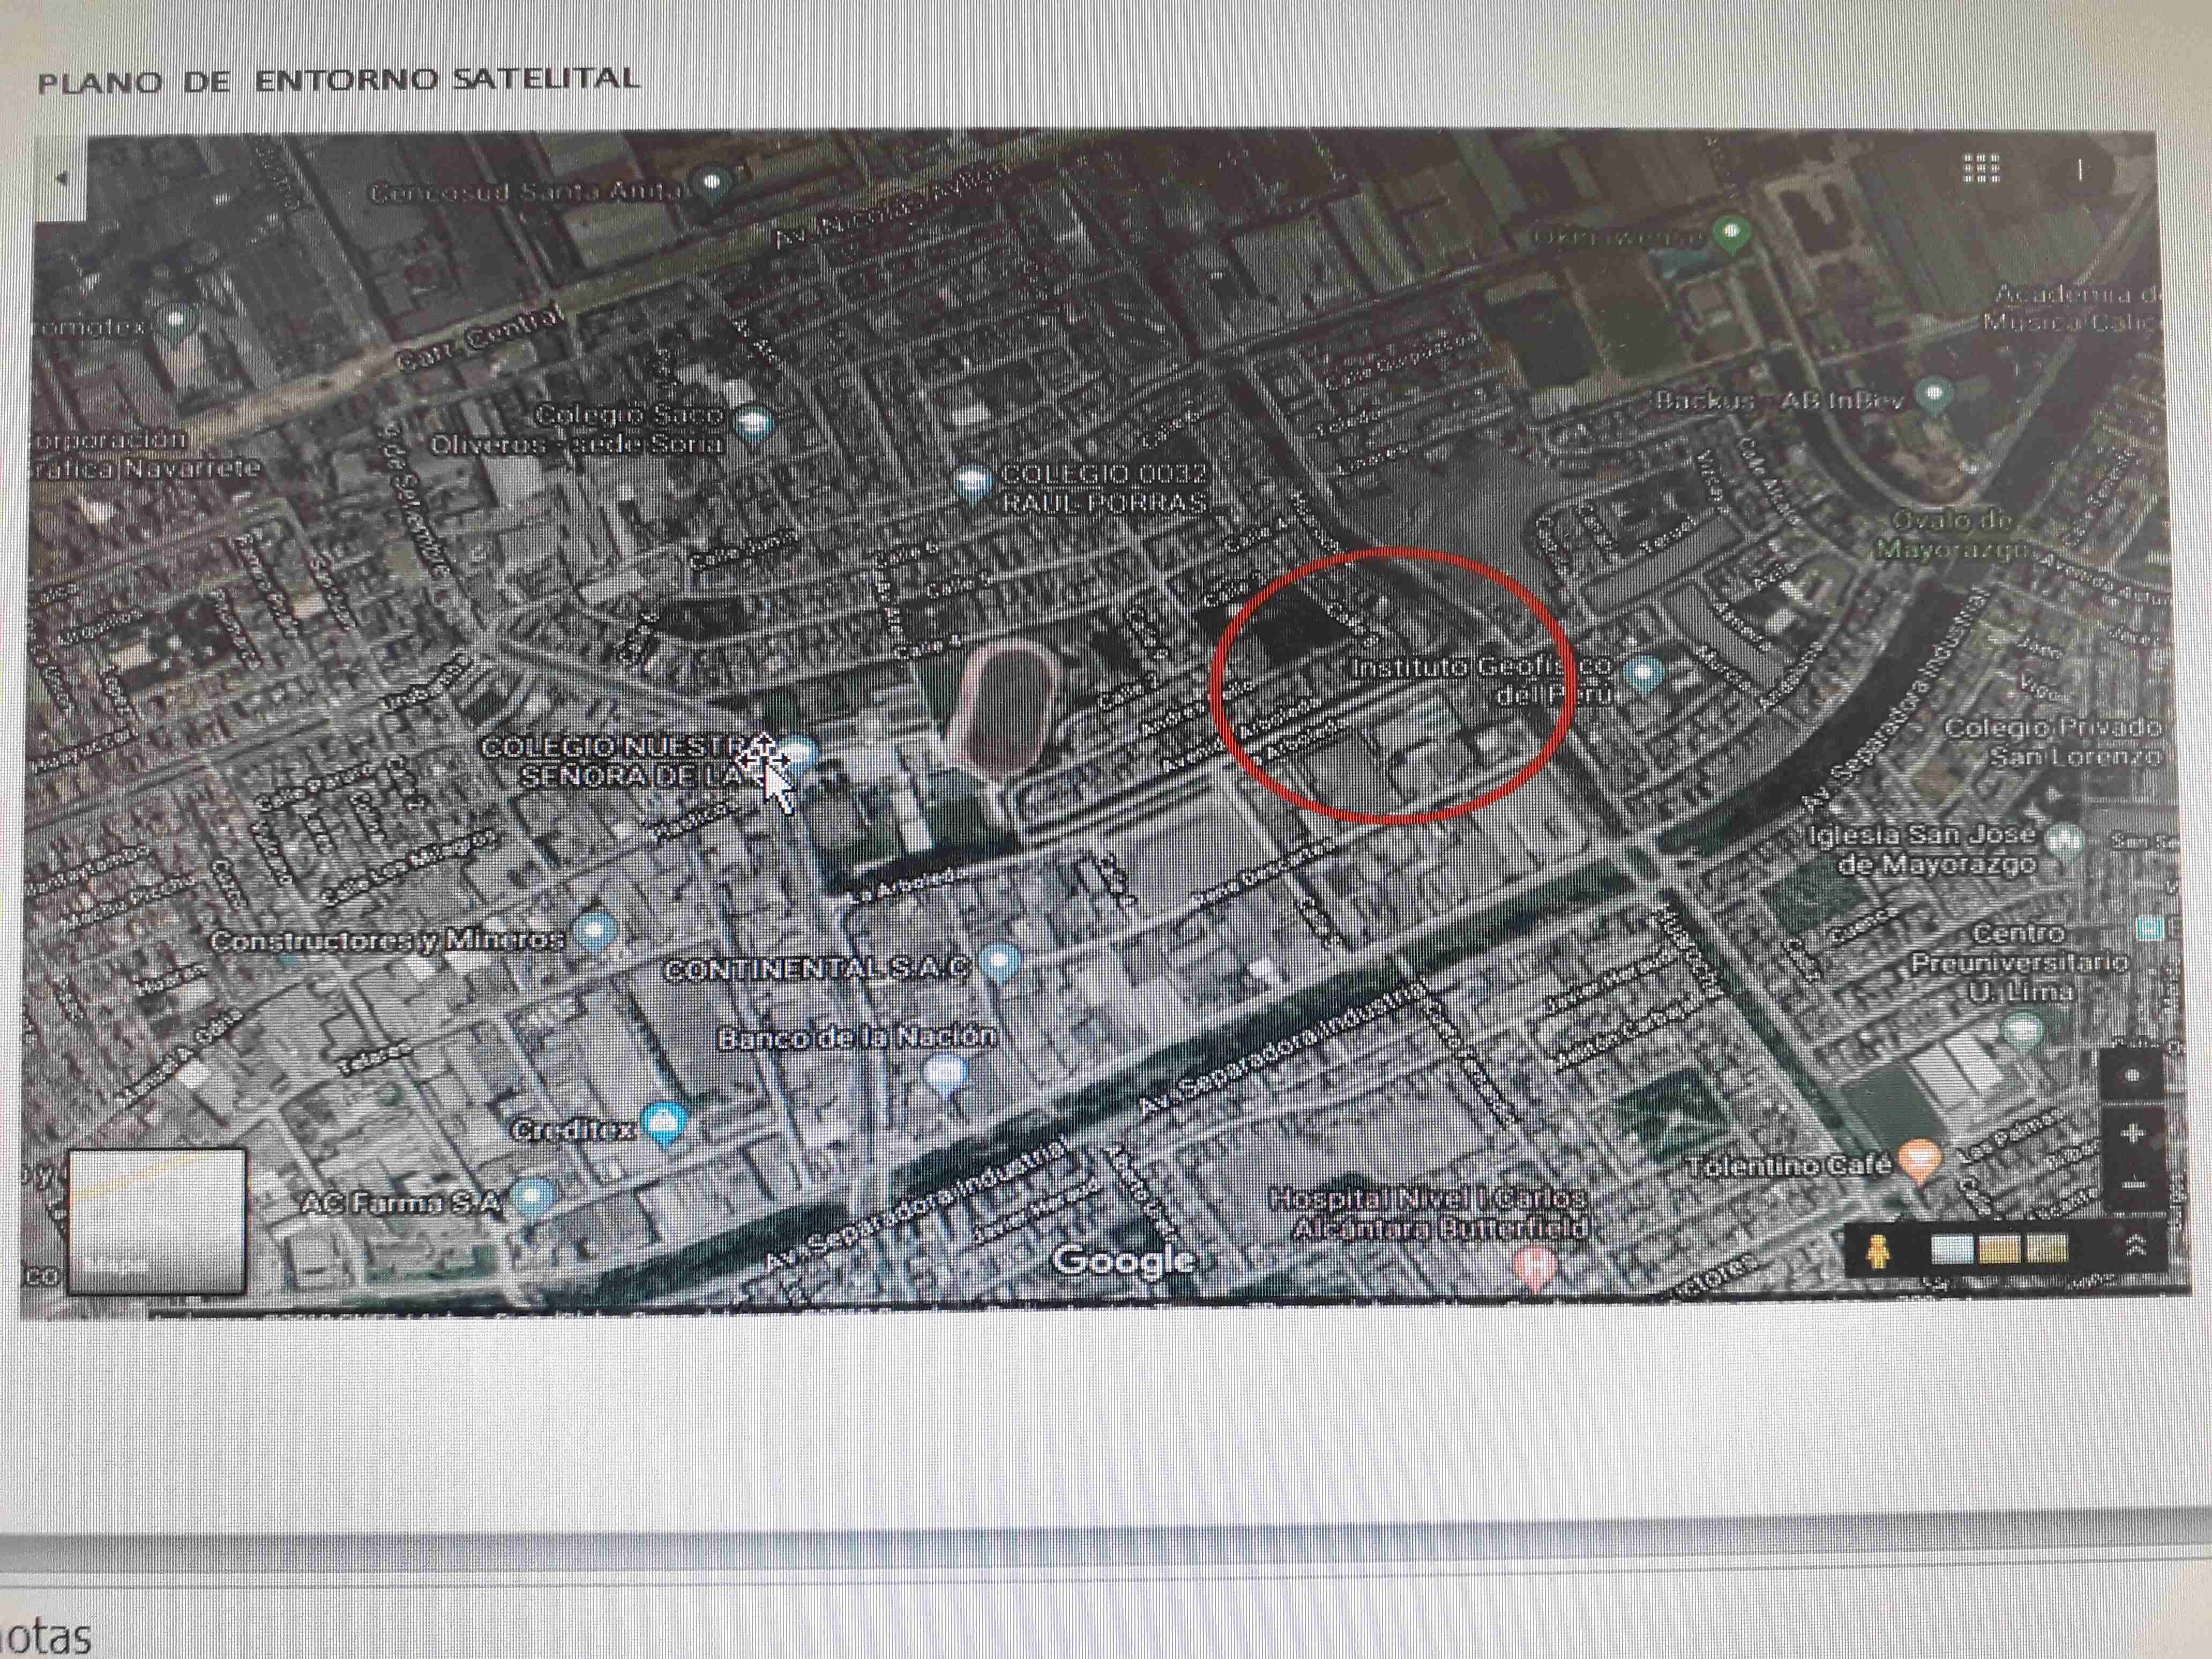This screenshot has width=2212, height=1659.
Task: Select the Colegio Privado San Lorenzo label
Action: (x=2053, y=742)
